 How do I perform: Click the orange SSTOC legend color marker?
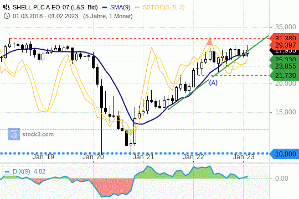pyautogui.click(x=137, y=8)
